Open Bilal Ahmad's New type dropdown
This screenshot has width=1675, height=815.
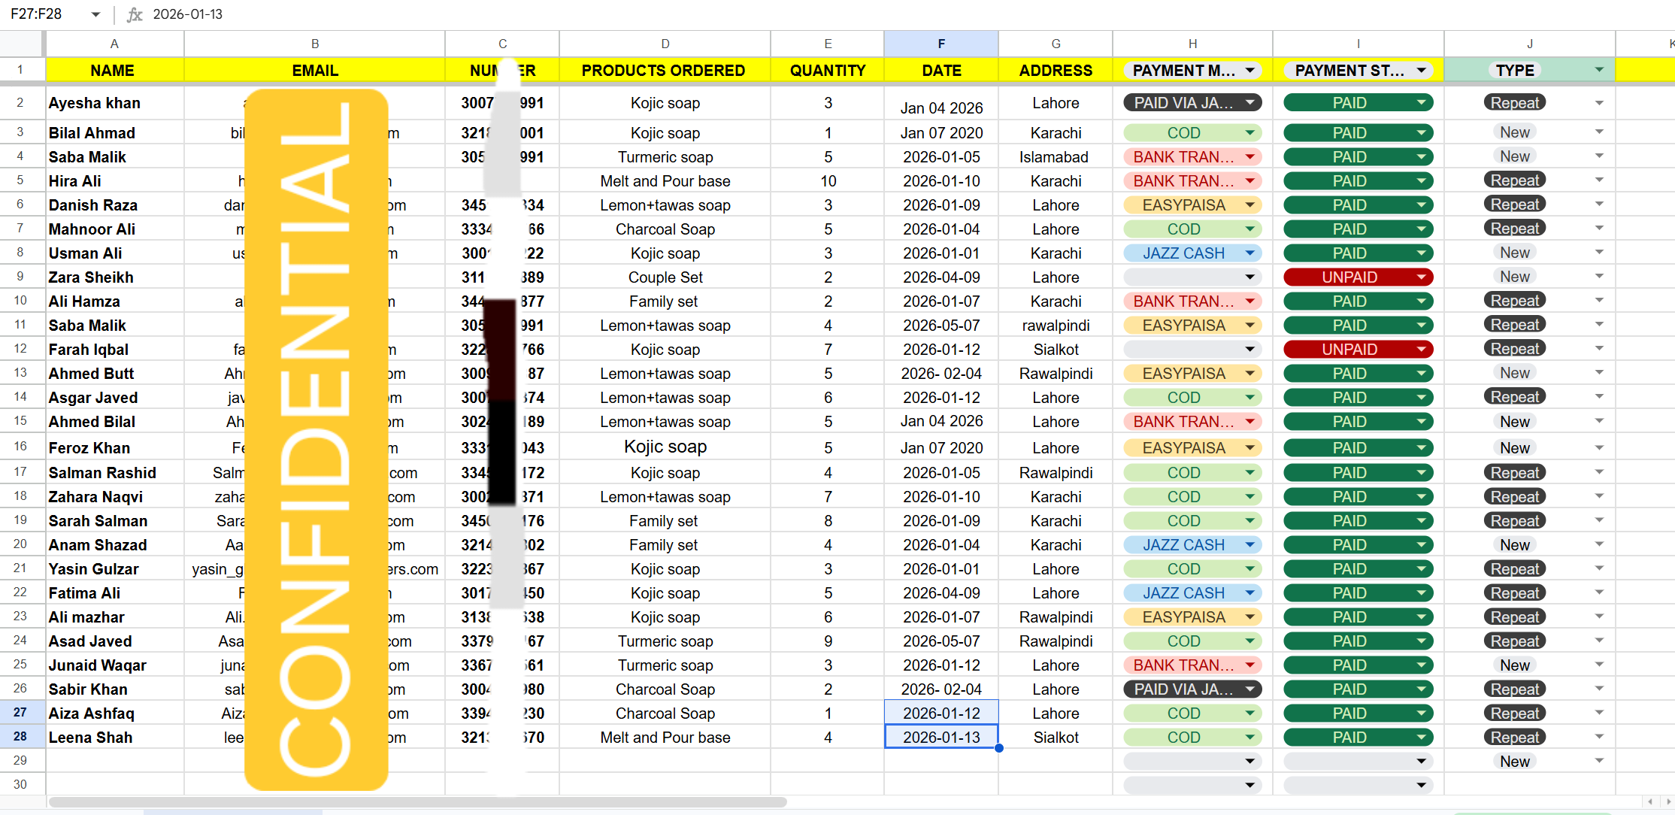[x=1599, y=132]
